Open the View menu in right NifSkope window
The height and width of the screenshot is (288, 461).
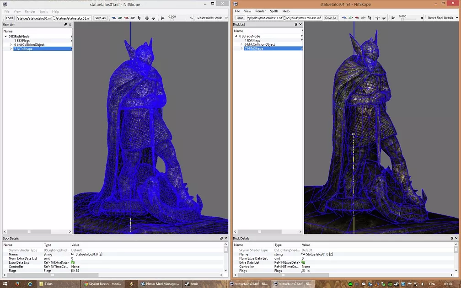(247, 11)
